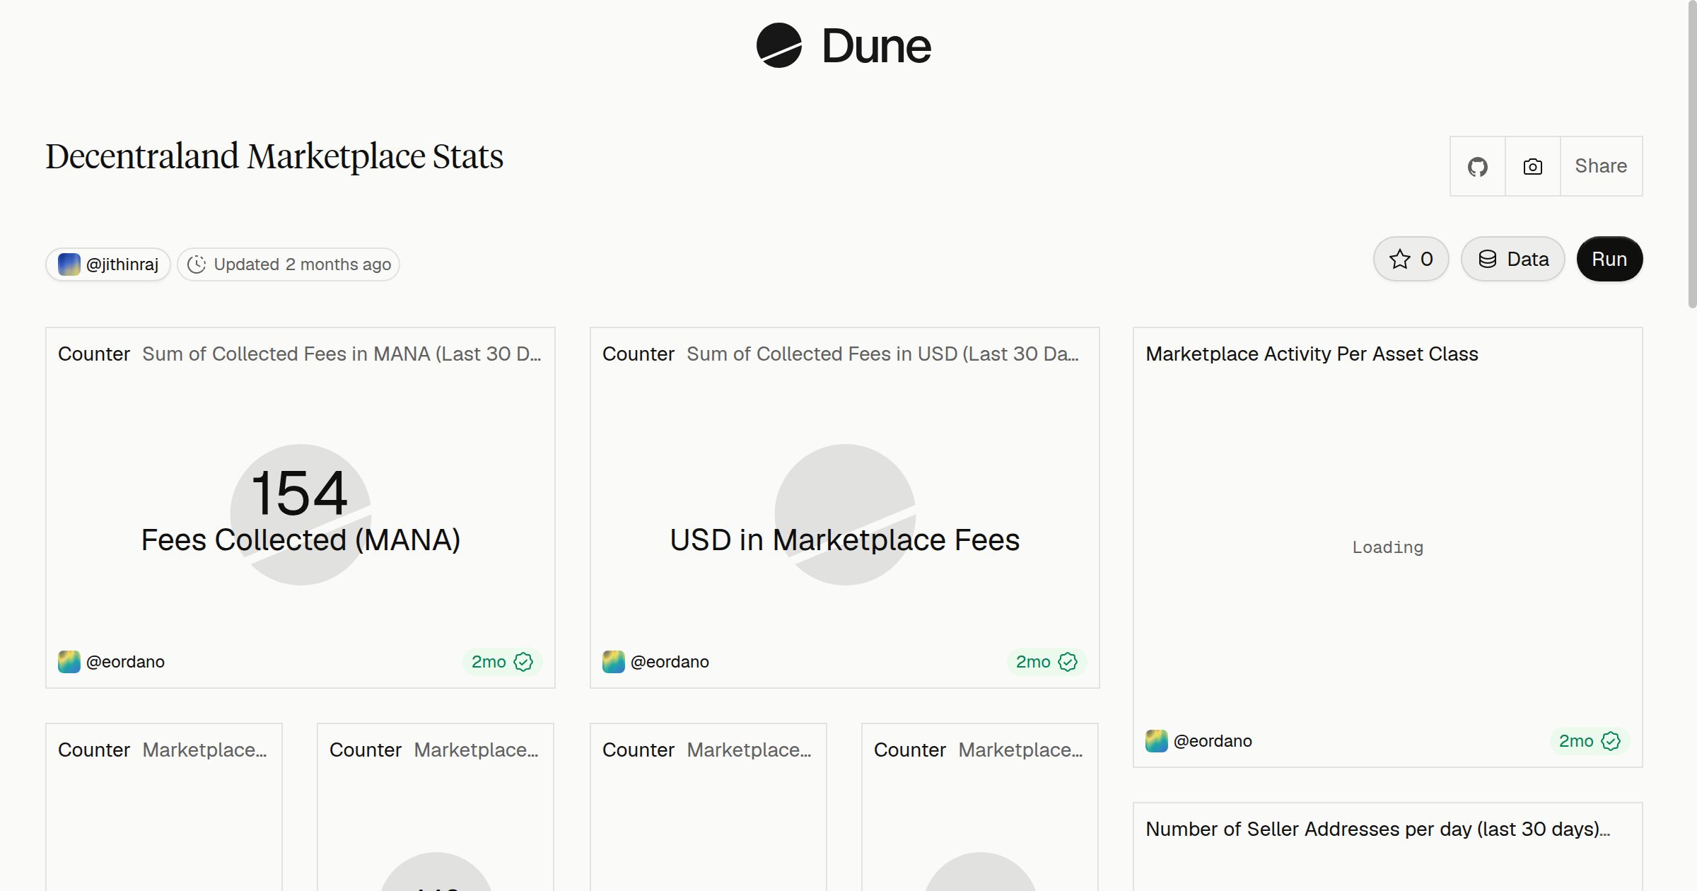Click the 154 counter value

(300, 493)
